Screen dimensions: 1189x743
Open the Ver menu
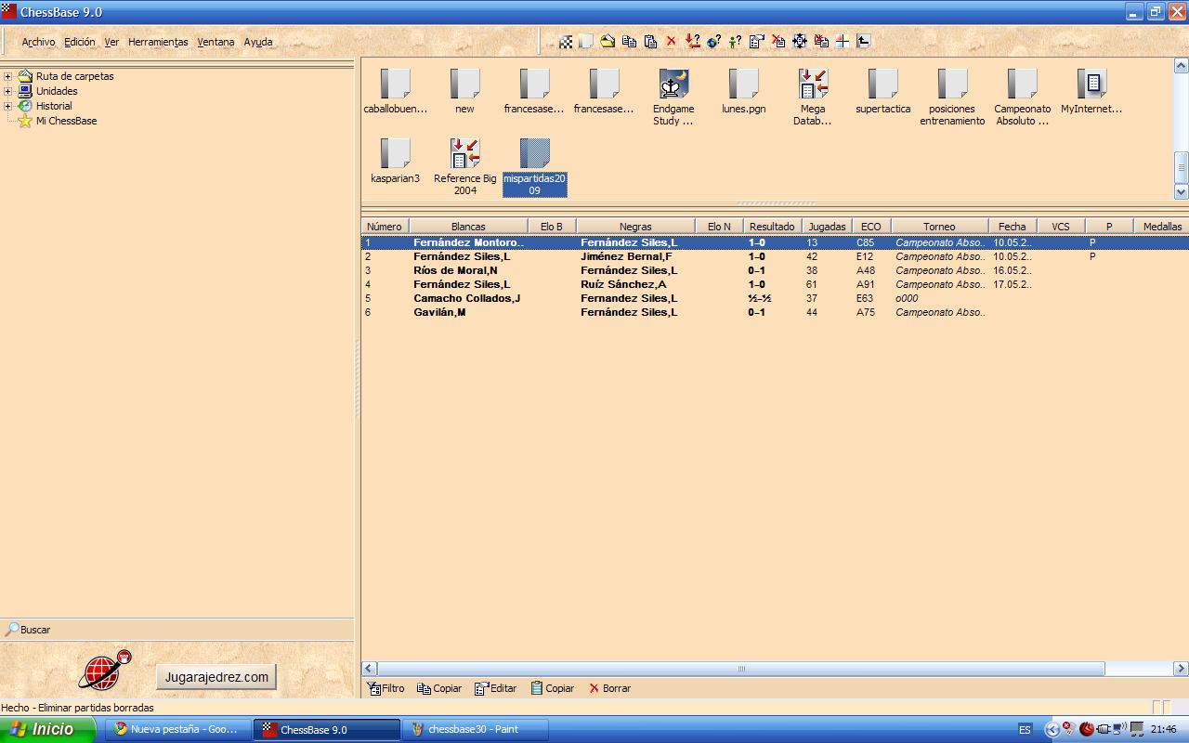tap(111, 42)
